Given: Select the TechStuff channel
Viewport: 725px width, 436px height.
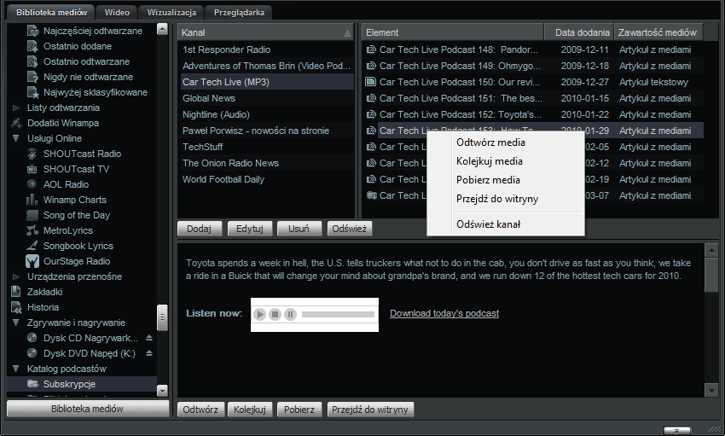Looking at the screenshot, I should click(x=267, y=147).
